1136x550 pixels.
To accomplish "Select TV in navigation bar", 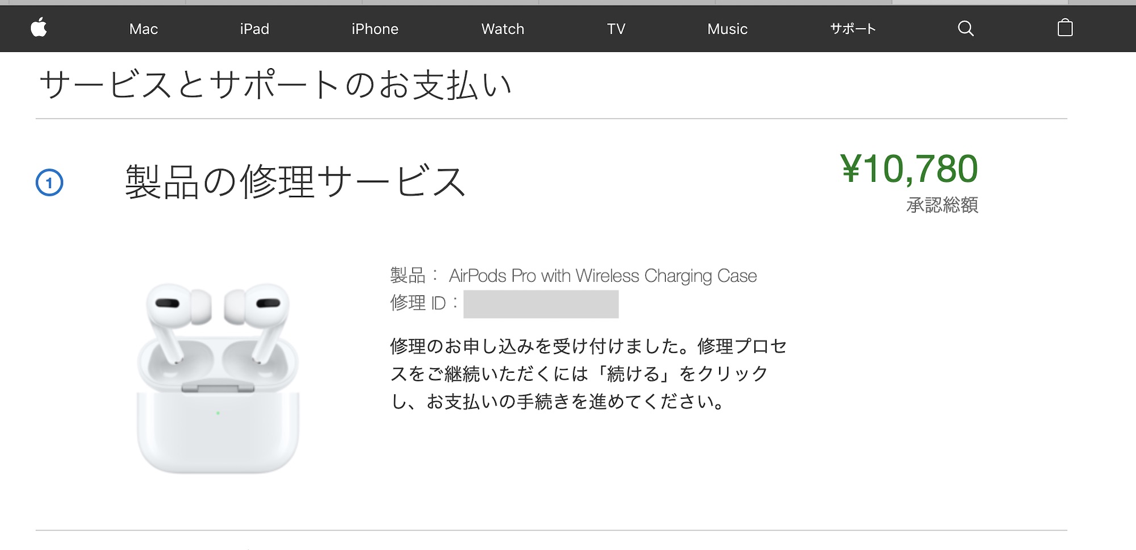I will pyautogui.click(x=616, y=29).
